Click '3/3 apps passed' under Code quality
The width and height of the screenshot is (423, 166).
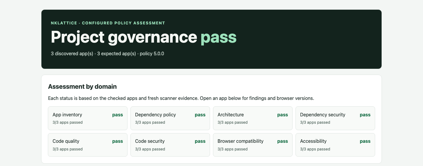[x=68, y=149]
